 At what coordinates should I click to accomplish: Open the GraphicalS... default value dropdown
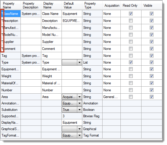pos(79,129)
